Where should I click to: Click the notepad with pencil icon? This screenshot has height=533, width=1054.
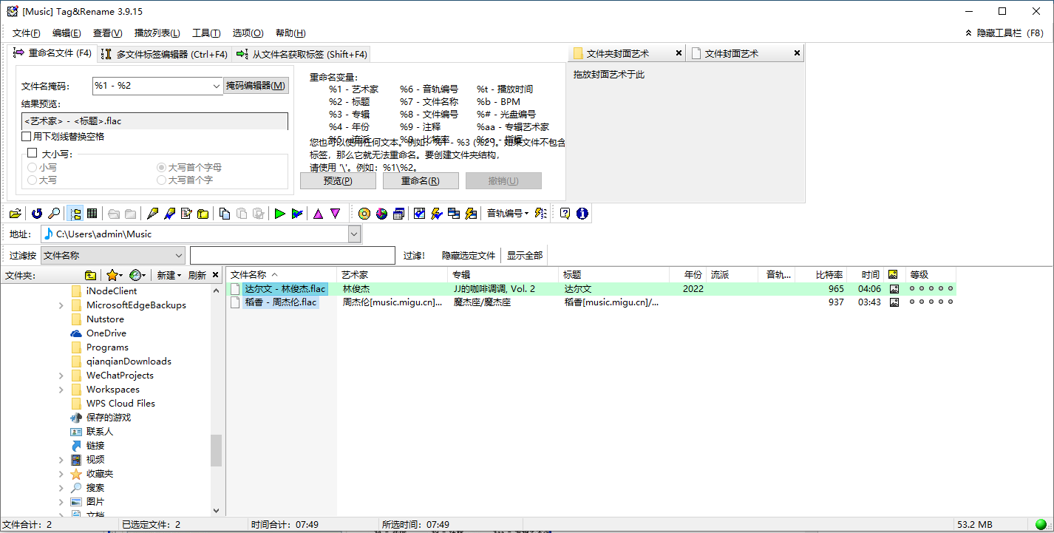point(186,214)
